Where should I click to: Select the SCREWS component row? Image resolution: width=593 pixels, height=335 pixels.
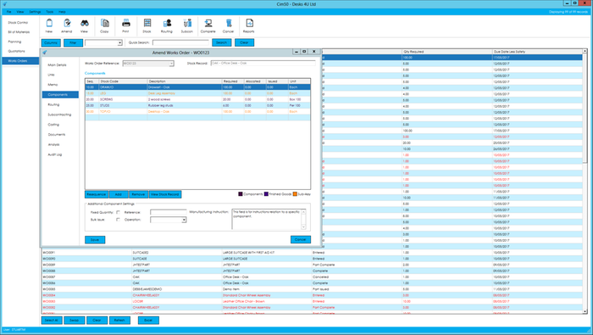click(x=197, y=99)
